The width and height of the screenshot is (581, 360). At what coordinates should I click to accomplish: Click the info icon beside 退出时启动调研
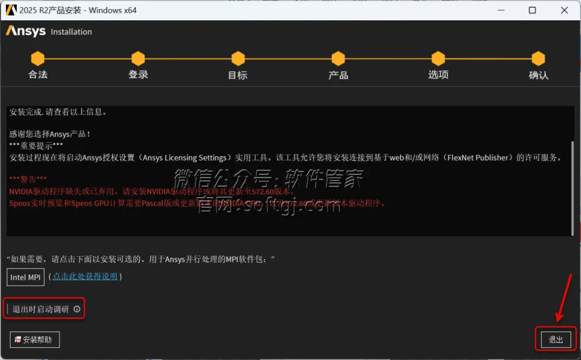coord(77,309)
